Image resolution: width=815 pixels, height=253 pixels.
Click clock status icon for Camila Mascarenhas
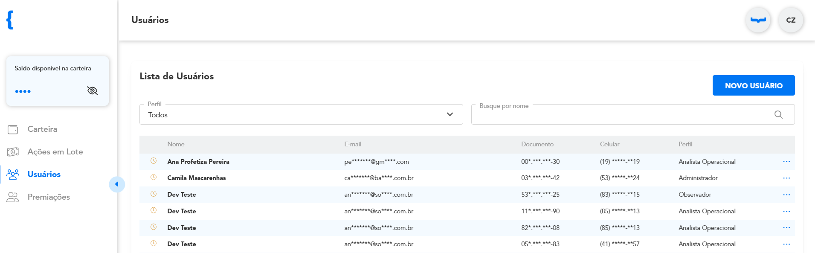154,177
